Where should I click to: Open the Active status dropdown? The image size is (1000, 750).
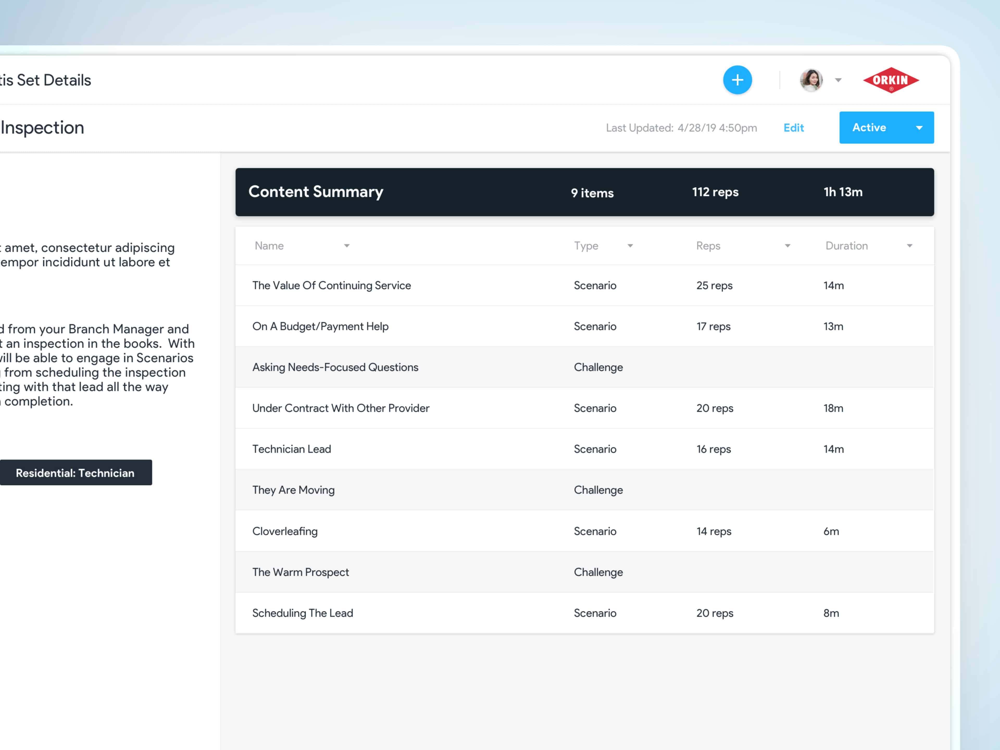tap(919, 128)
